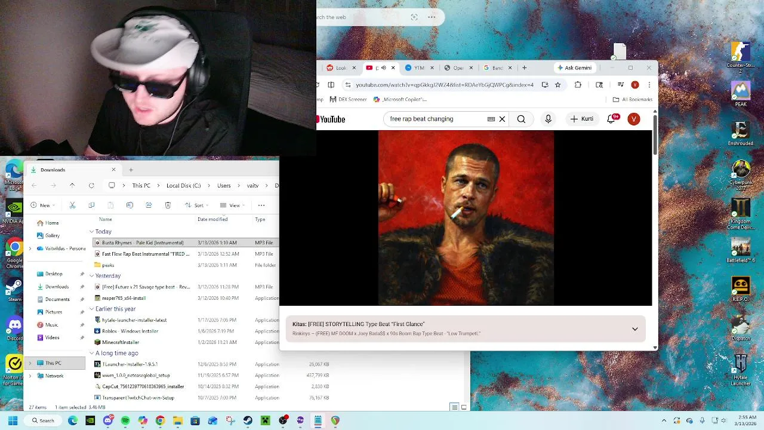Expand the up-next queue panel chevron
Screen dimensions: 764x430
[x=635, y=329]
